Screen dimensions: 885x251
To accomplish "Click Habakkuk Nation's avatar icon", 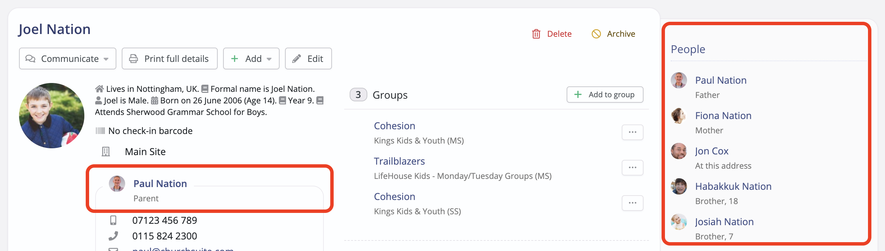I will [x=679, y=186].
